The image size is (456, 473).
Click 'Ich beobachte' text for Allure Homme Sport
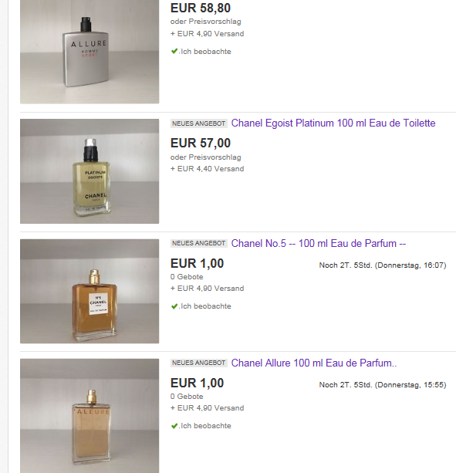point(206,52)
